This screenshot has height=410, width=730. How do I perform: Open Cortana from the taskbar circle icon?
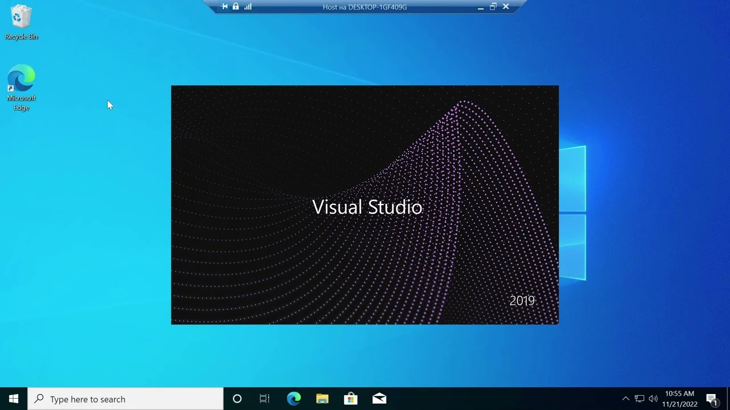pyautogui.click(x=237, y=399)
